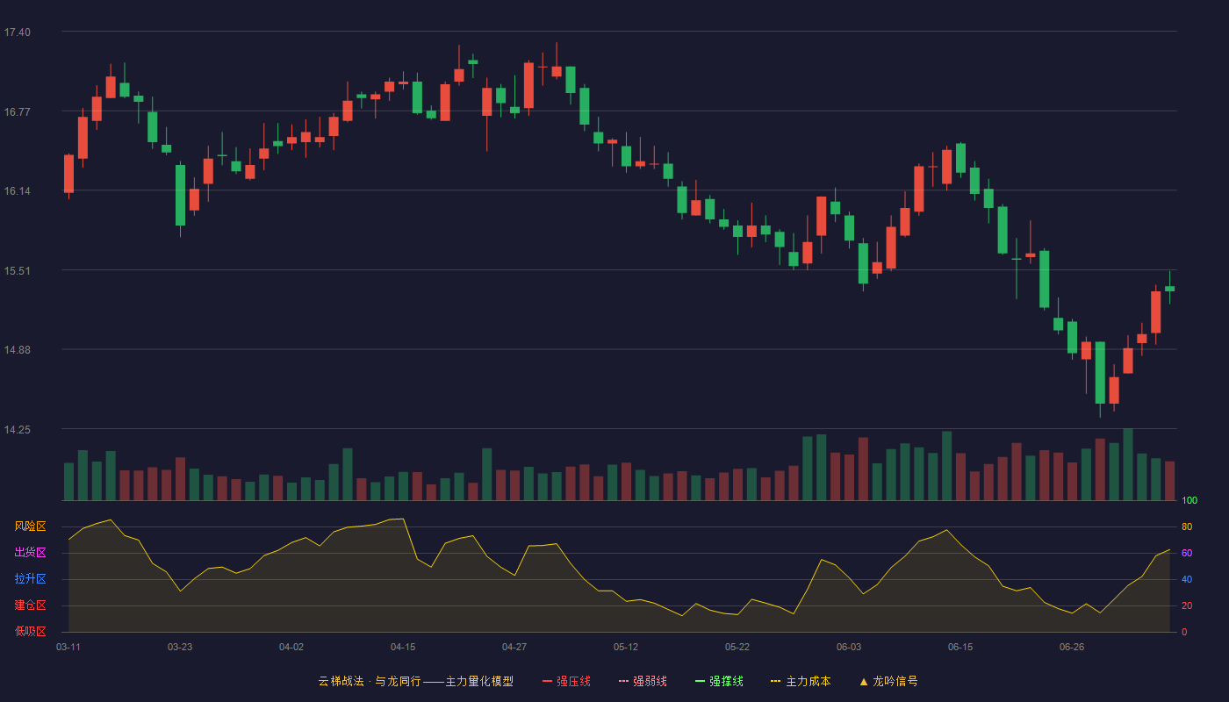Click the last green candlestick on the right
This screenshot has width=1229, height=702.
[x=1169, y=289]
